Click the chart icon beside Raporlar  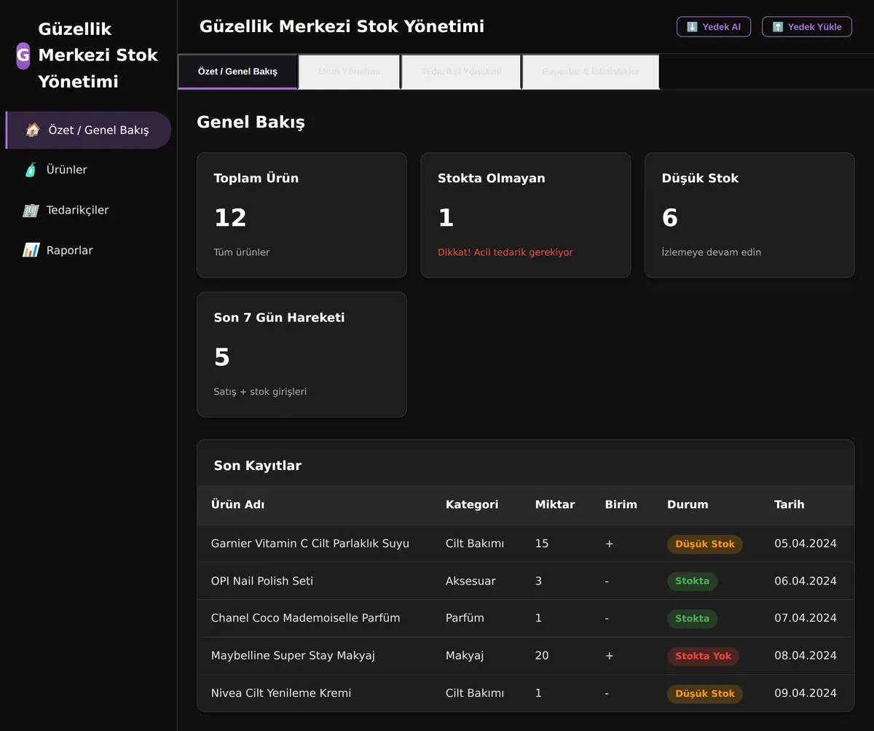[x=31, y=250]
